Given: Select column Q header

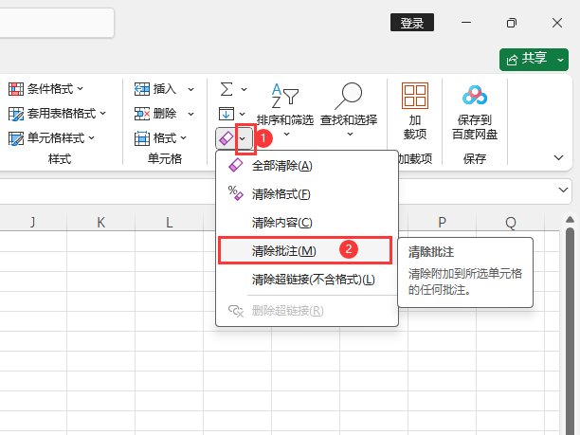Looking at the screenshot, I should point(511,223).
